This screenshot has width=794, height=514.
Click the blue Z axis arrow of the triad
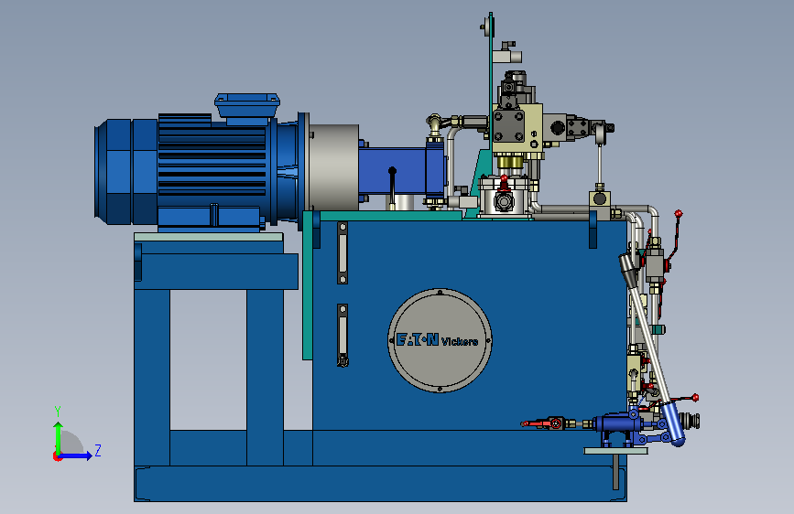(76, 455)
